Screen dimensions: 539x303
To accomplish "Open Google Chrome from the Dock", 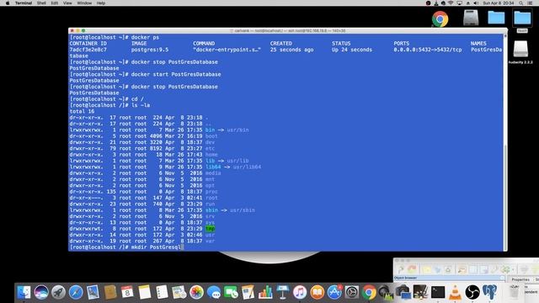I will (369, 292).
